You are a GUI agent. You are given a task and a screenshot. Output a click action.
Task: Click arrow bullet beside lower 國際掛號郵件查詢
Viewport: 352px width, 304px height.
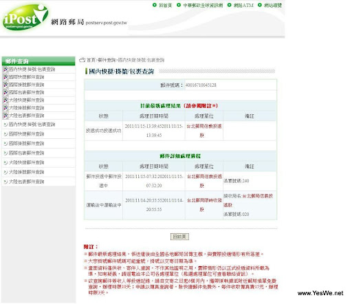(x=5, y=144)
